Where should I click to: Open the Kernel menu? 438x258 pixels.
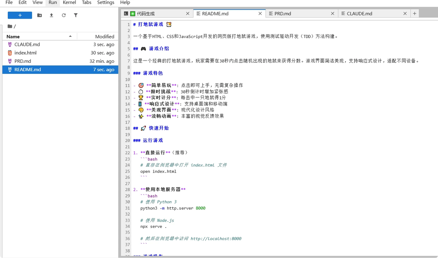(x=69, y=3)
